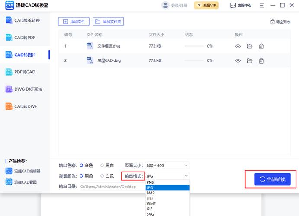The height and width of the screenshot is (216, 299).
Task: Click the 客服中心 support icon
Action: 233,6
